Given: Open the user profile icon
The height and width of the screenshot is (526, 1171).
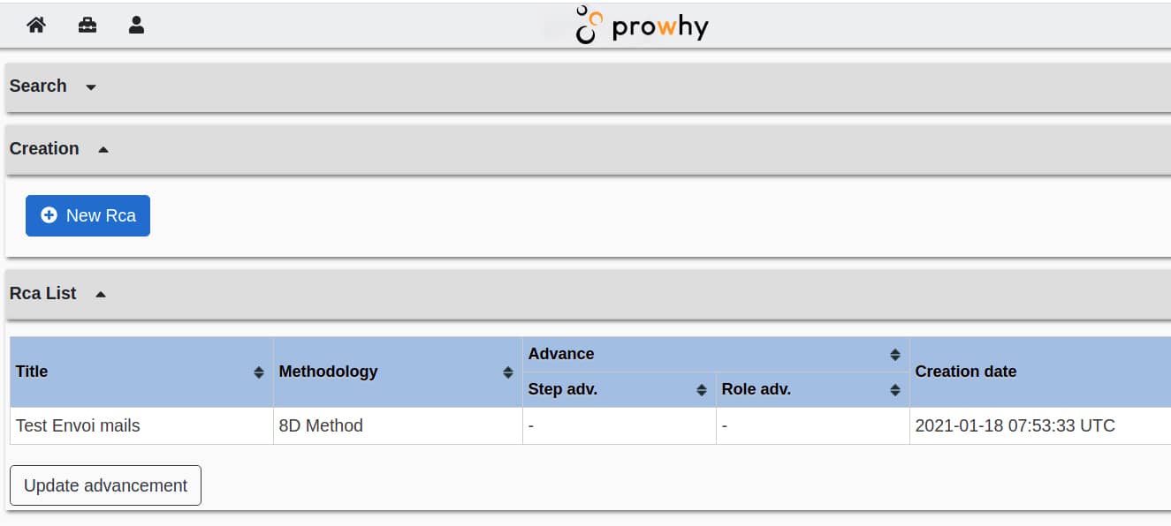Looking at the screenshot, I should tap(136, 26).
